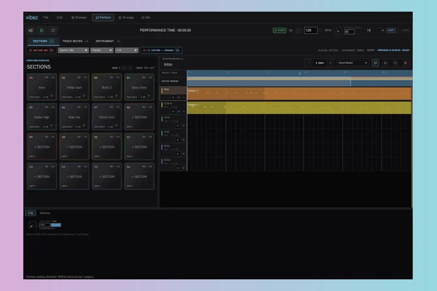Viewport: 437px width, 291px height.
Task: Open the Overdub mode dropdown
Action: pyautogui.click(x=102, y=50)
